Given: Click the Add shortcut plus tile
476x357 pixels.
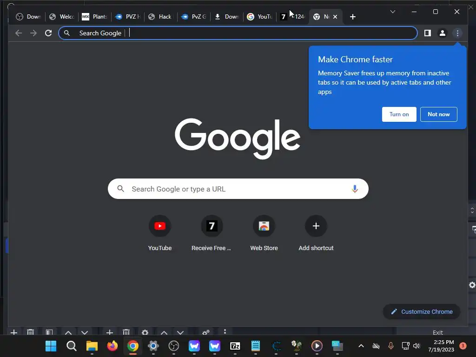Looking at the screenshot, I should 316,233.
